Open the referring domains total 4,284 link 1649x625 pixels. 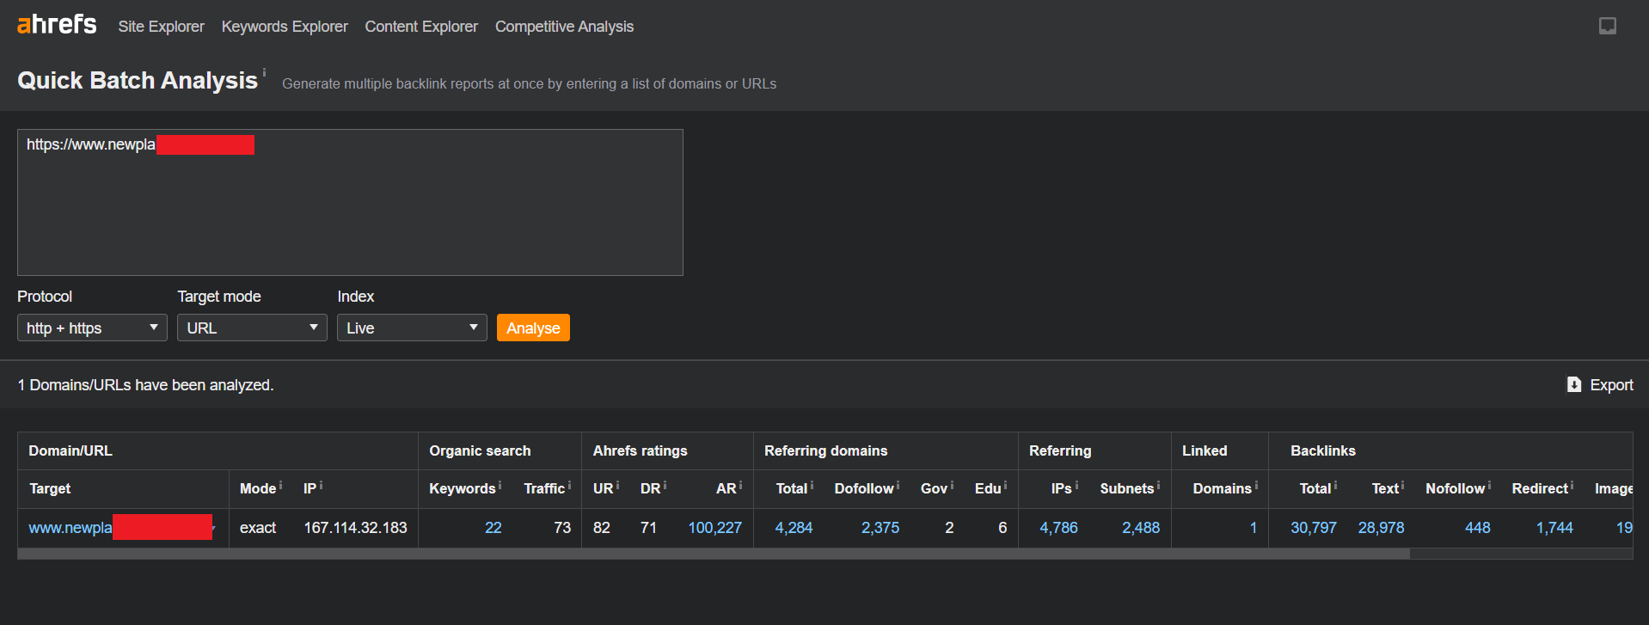(x=794, y=528)
